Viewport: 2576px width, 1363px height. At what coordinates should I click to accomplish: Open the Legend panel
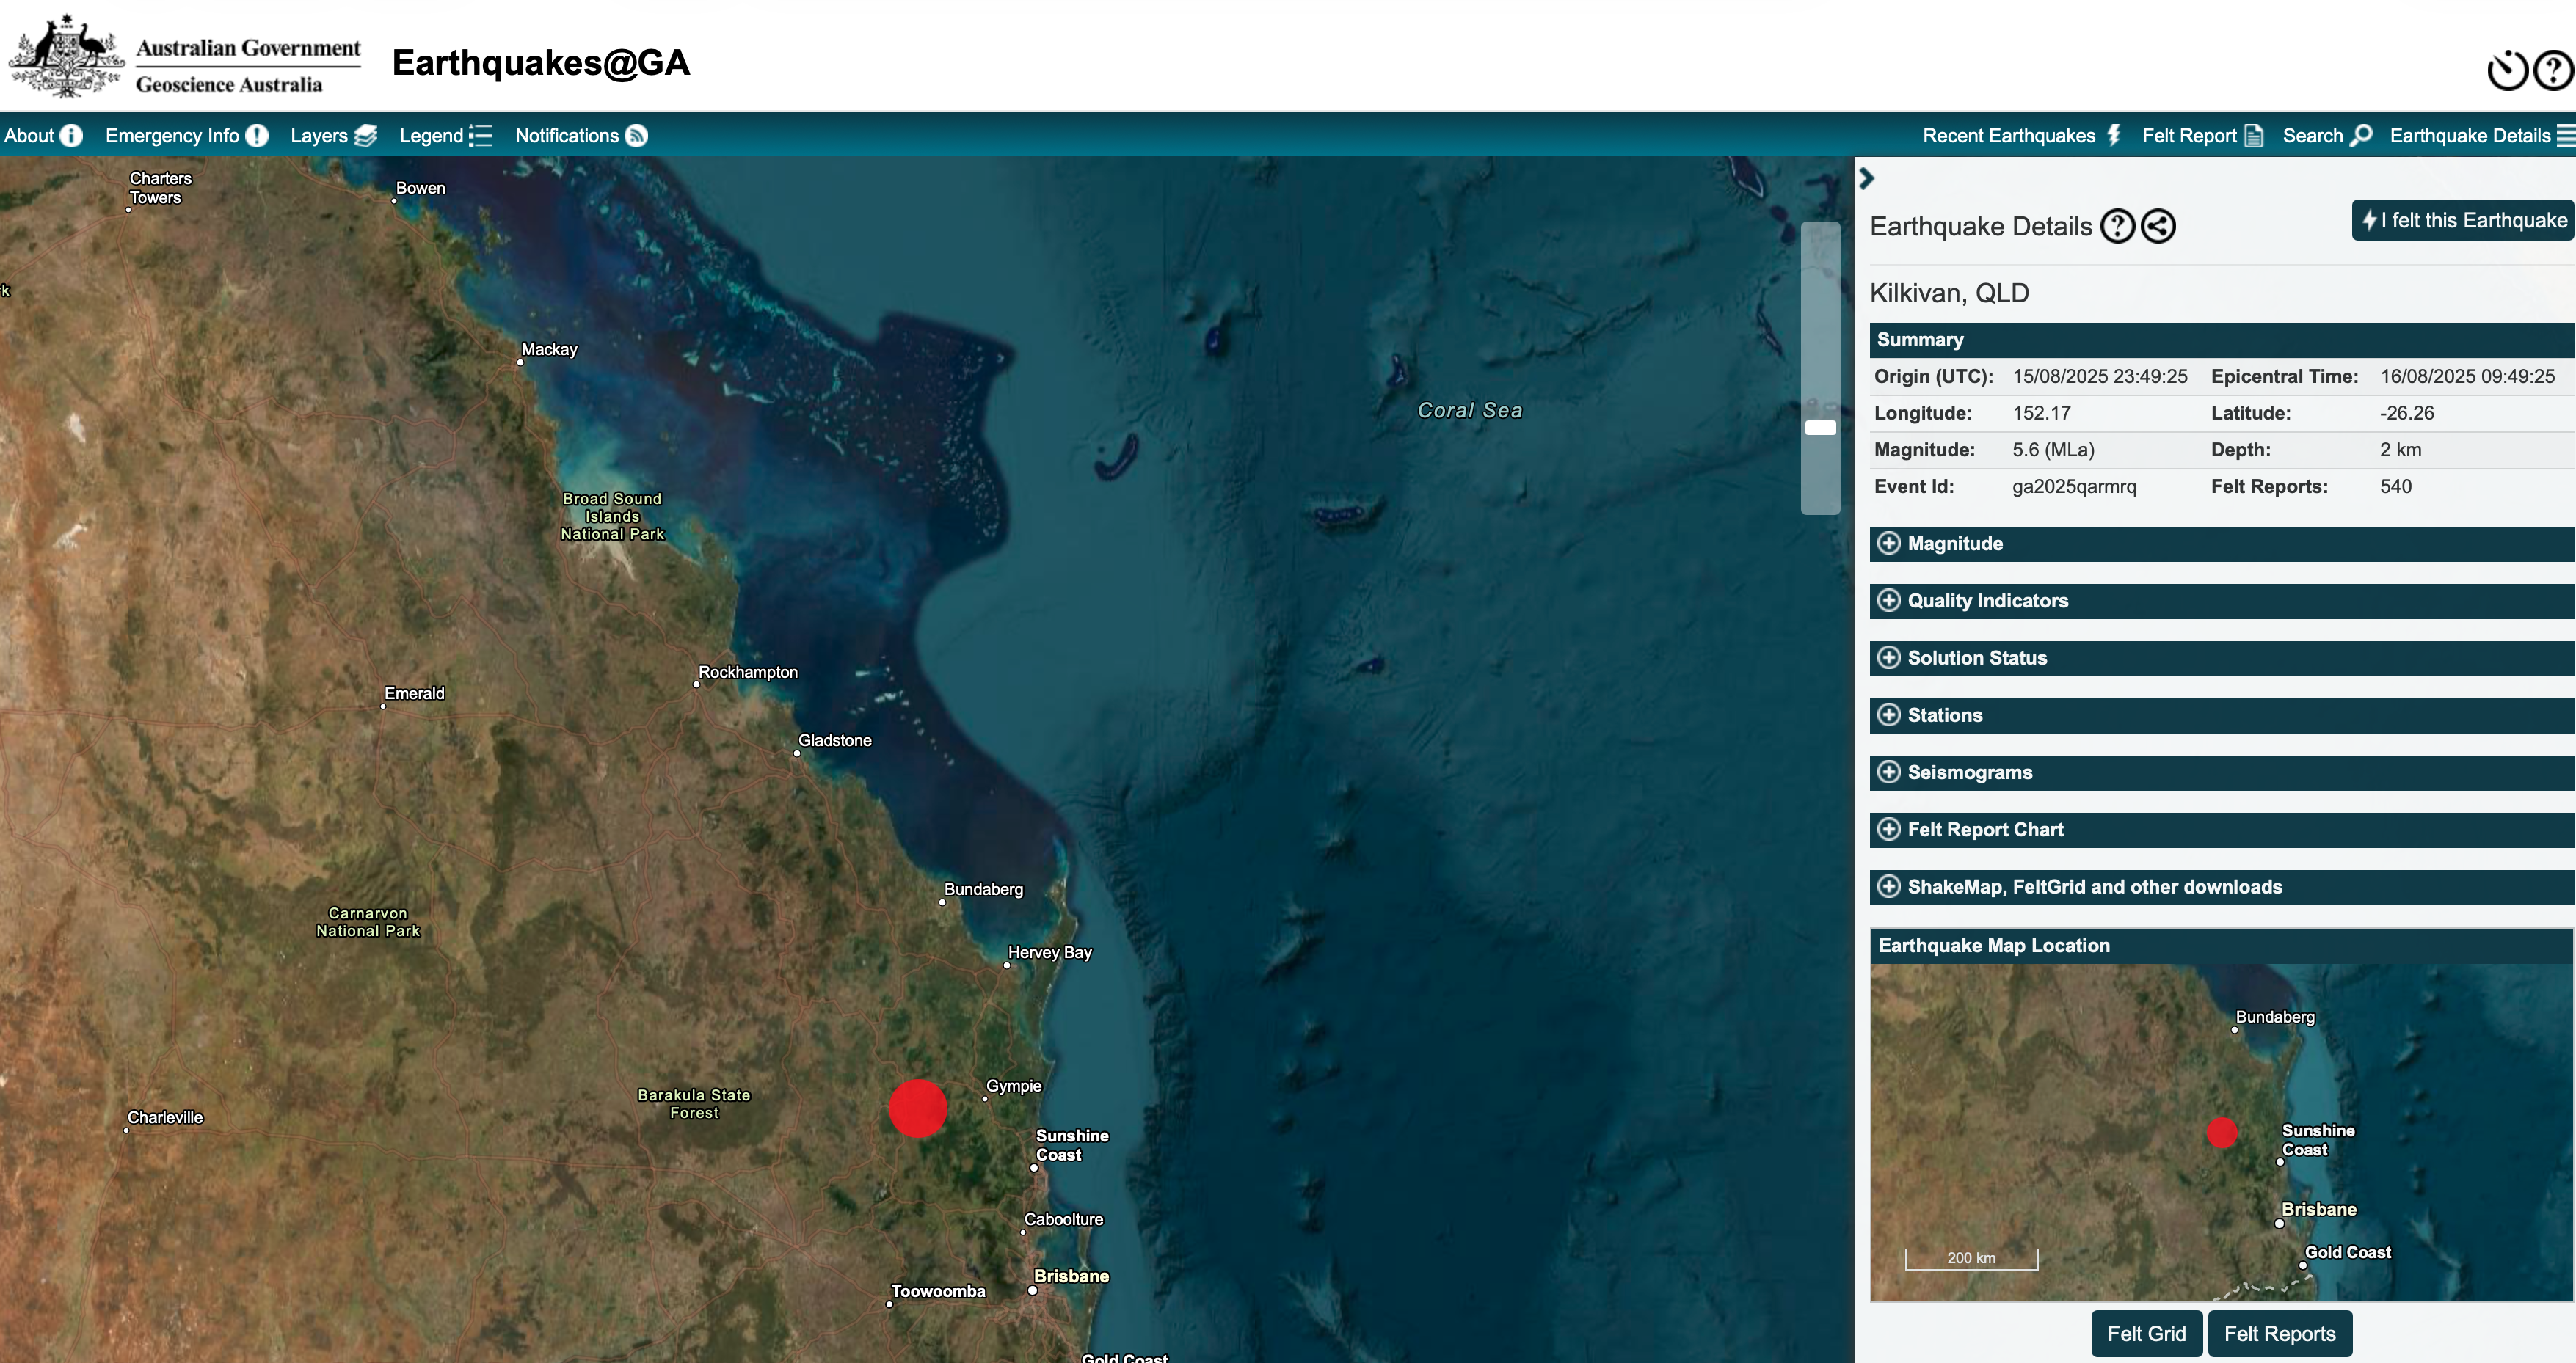point(445,136)
